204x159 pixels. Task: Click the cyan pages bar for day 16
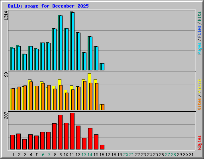(103, 67)
